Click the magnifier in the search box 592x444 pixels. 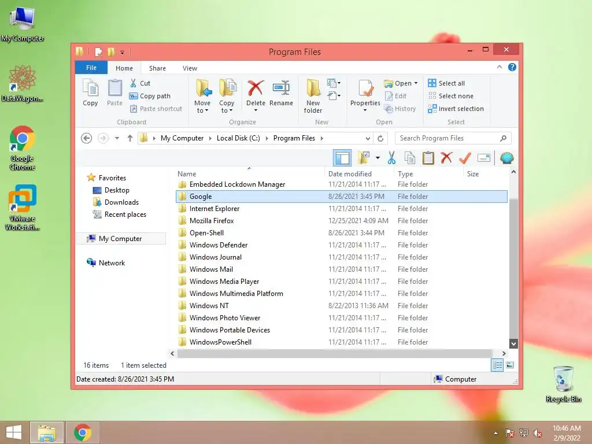tap(503, 138)
